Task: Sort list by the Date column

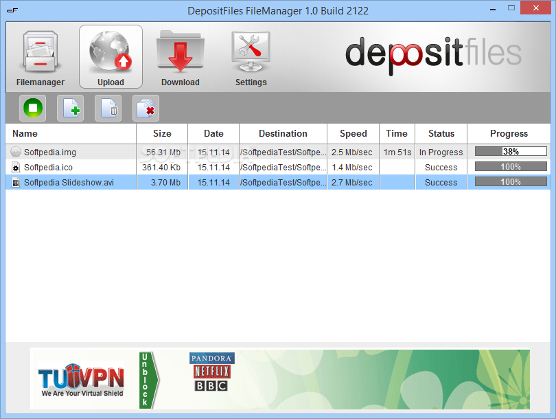Action: click(213, 134)
